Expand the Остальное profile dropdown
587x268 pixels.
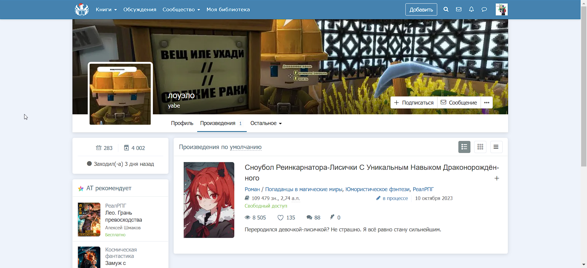266,123
